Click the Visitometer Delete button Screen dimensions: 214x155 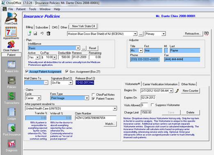pos(190,112)
